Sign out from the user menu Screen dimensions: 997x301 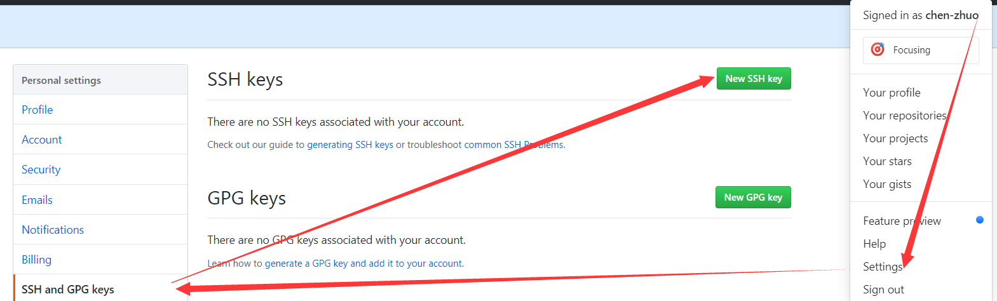pyautogui.click(x=883, y=290)
